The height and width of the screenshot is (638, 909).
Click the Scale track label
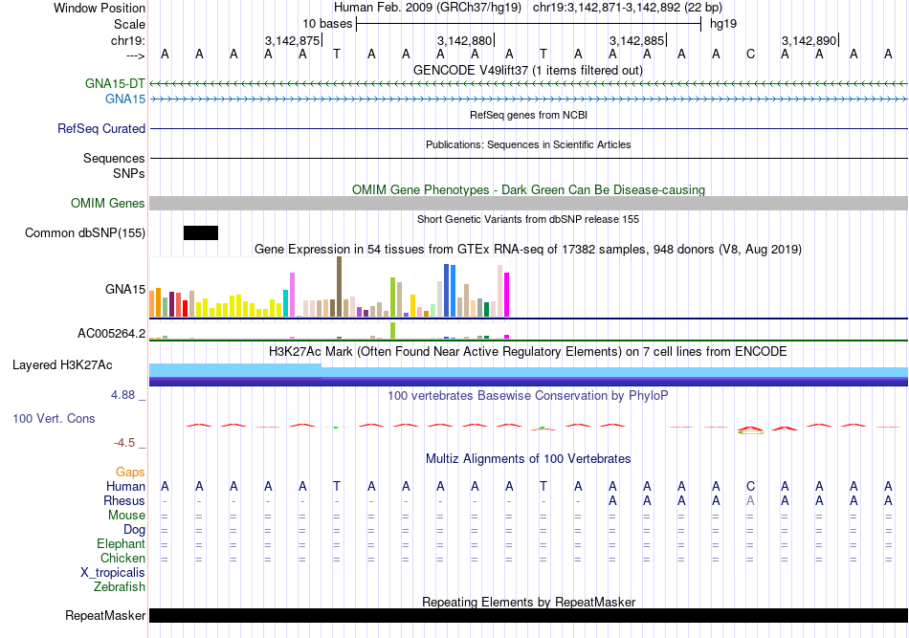pyautogui.click(x=129, y=24)
